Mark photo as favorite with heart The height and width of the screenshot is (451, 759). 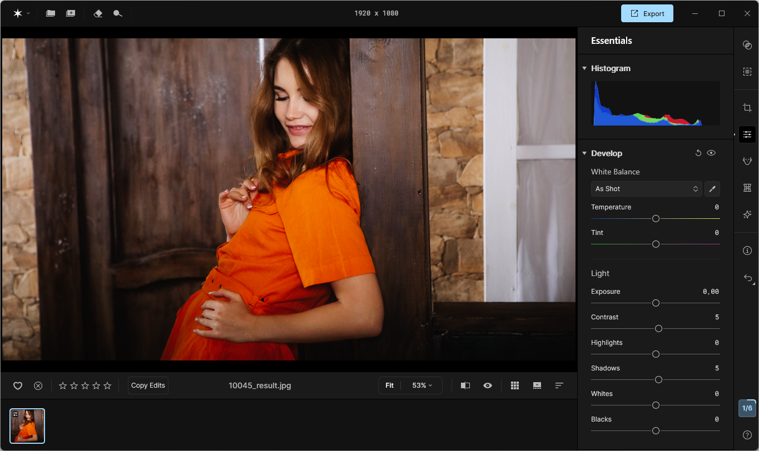tap(18, 385)
